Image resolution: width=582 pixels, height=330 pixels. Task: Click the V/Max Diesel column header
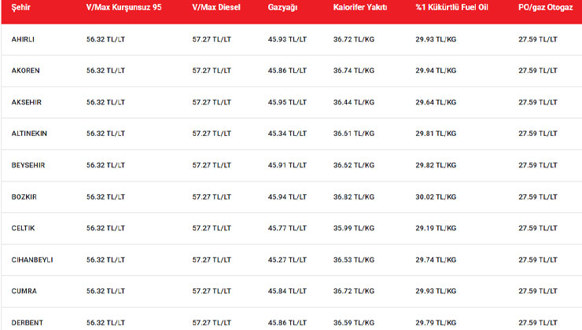[216, 6]
